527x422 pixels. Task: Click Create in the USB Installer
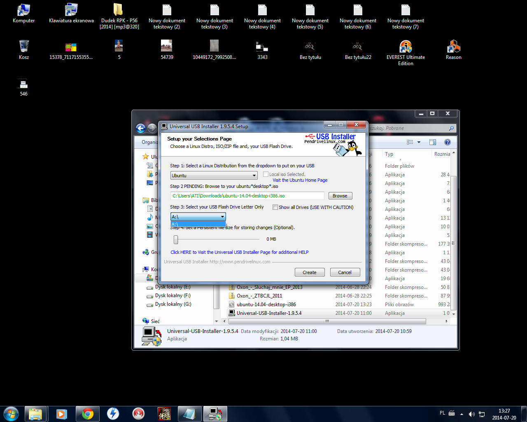click(310, 272)
